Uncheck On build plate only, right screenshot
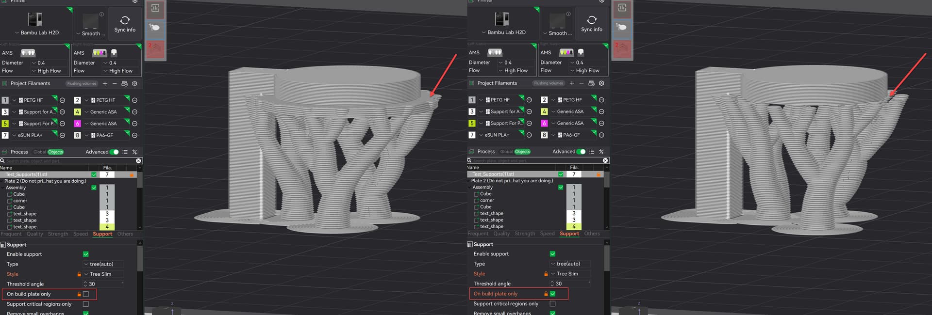 point(553,293)
